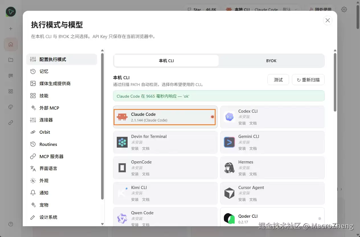This screenshot has height=237, width=360.
Task: Click the plus icon in the background sidebar
Action: coord(11,29)
